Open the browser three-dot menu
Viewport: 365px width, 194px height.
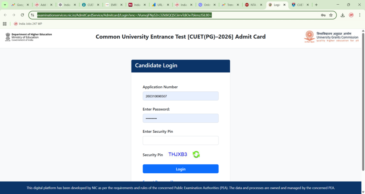(360, 15)
